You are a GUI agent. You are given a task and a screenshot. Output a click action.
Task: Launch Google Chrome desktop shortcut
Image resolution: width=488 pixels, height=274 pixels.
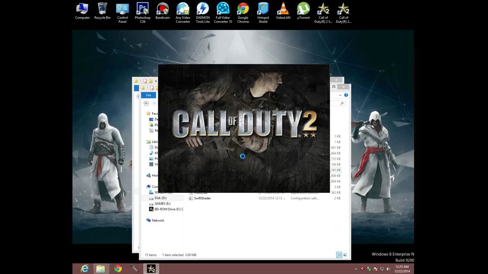(243, 13)
